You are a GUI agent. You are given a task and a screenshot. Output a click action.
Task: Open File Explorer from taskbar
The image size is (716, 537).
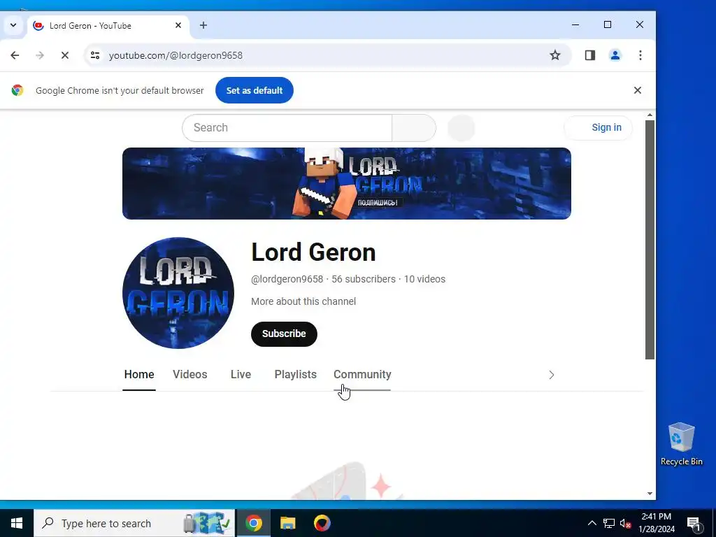tap(287, 523)
